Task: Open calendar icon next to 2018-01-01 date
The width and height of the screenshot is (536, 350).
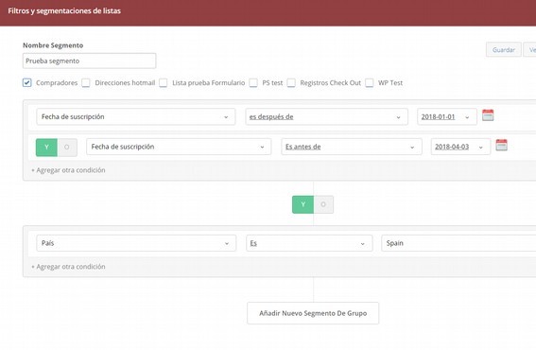Action: 488,115
